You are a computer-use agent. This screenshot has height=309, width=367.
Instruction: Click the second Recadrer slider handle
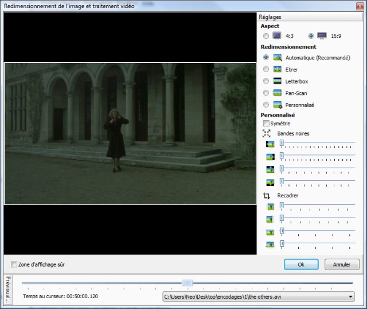coord(282,218)
